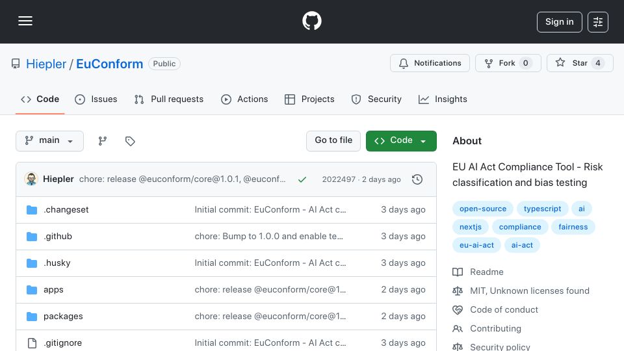
Task: Open the .changeset folder
Action: coord(66,210)
